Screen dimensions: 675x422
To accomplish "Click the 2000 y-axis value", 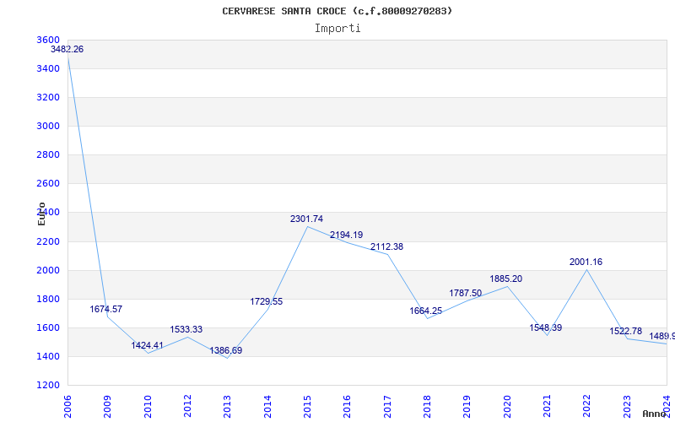I will pos(48,270).
